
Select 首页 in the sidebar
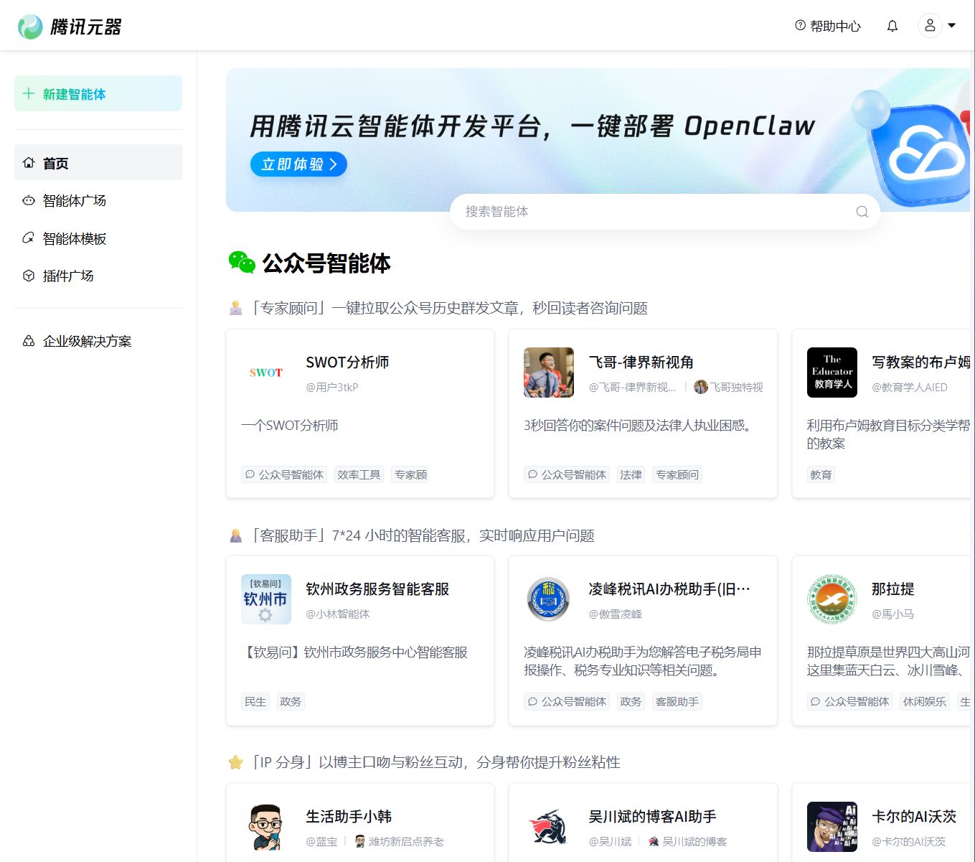[x=98, y=163]
